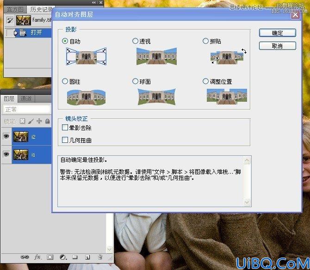Toggle lock transparent pixels icon
This screenshot has height=270, width=310.
click(x=22, y=121)
